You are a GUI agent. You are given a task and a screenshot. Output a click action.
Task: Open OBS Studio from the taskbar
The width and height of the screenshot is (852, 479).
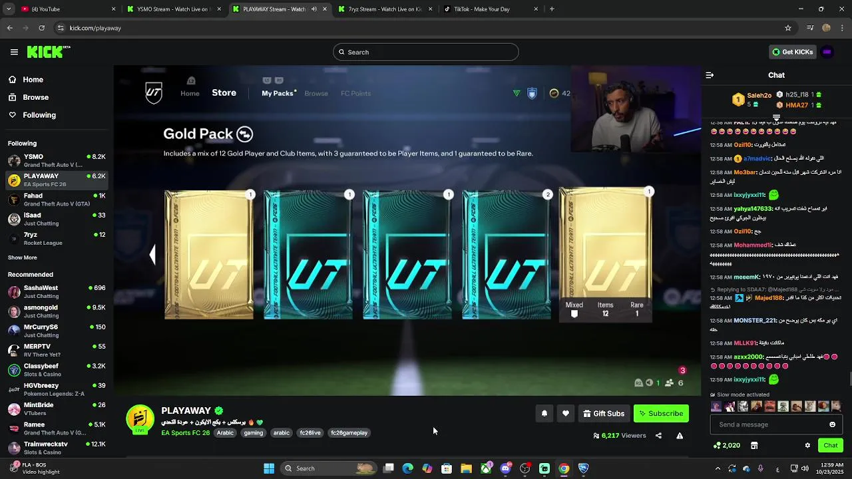[x=525, y=468]
